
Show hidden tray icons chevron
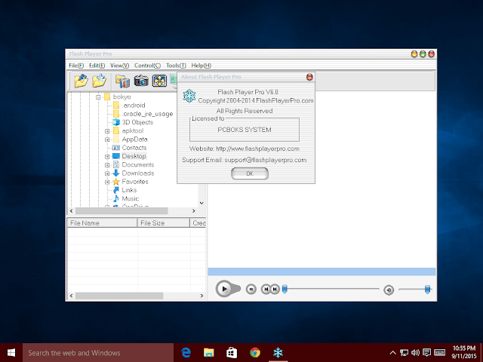pos(392,353)
